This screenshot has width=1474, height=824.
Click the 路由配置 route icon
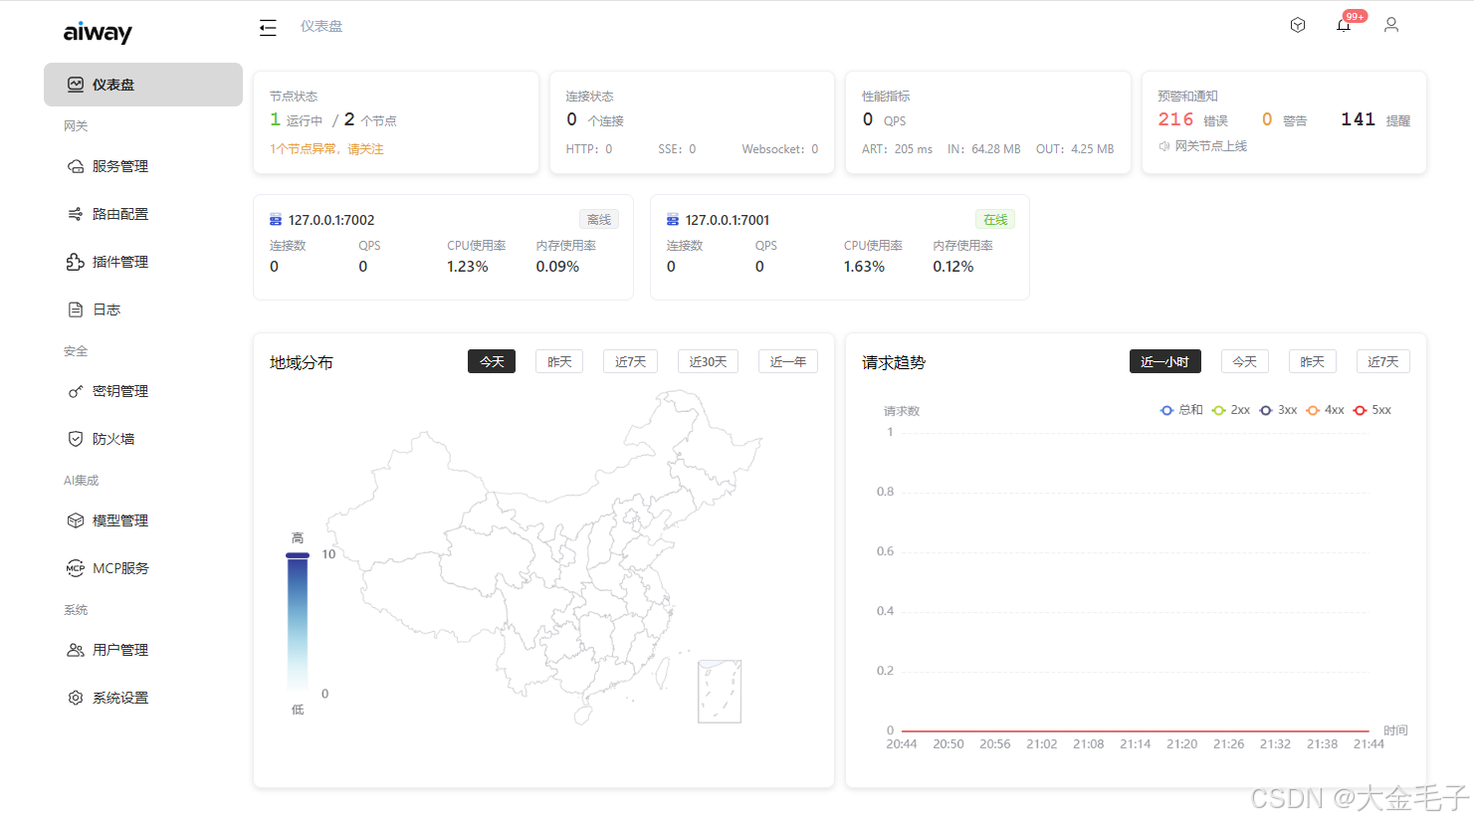76,214
